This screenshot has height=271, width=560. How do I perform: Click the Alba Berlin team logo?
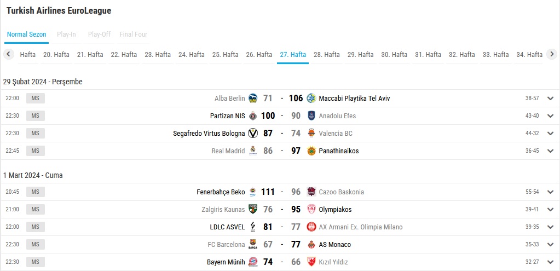(253, 98)
